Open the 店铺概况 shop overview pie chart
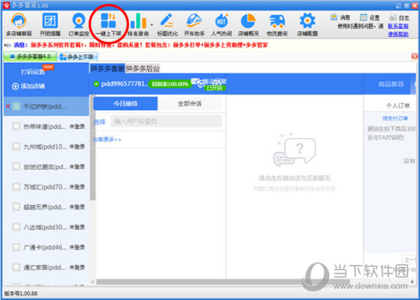This screenshot has height=300, width=420. pyautogui.click(x=248, y=24)
